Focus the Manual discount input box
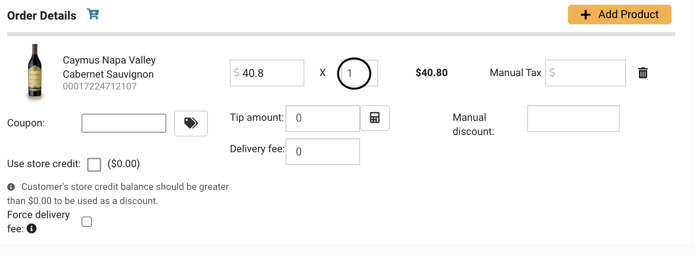This screenshot has height=255, width=695. coord(573,118)
